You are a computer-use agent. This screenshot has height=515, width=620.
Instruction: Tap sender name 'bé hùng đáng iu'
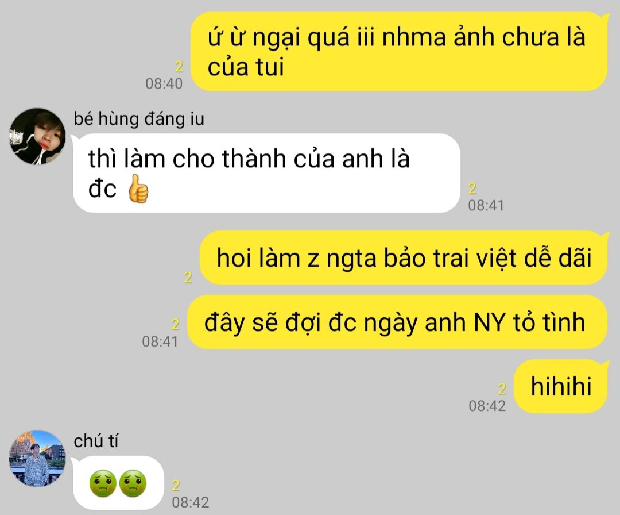pos(139,119)
